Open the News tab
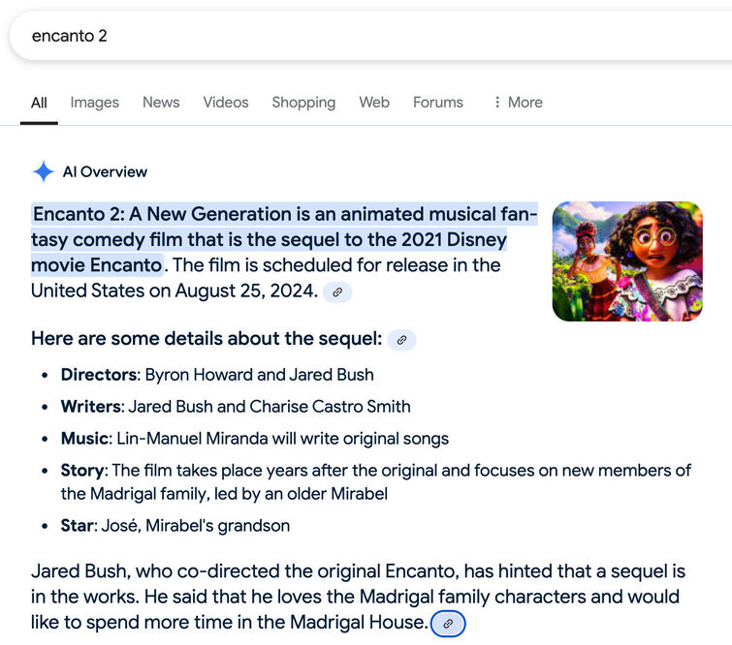Image resolution: width=732 pixels, height=645 pixels. [x=161, y=102]
